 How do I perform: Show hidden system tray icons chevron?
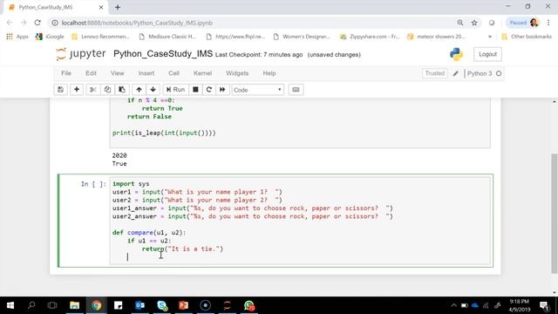[x=453, y=305]
